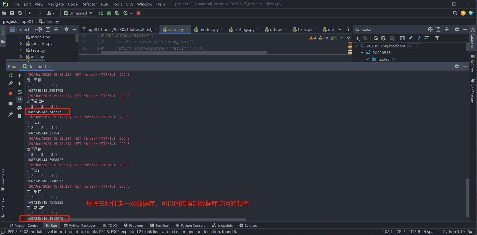Open the Terminal tool window
This screenshot has height=235, width=477.
160,225
